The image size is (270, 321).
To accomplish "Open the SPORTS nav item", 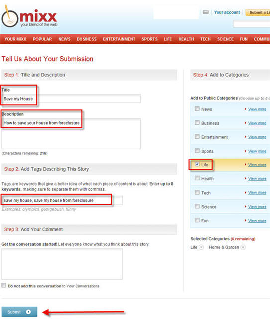I will tap(149, 39).
